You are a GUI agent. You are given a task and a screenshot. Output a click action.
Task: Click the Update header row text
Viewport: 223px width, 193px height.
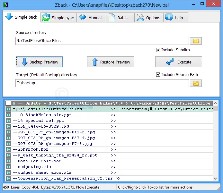click(111, 103)
